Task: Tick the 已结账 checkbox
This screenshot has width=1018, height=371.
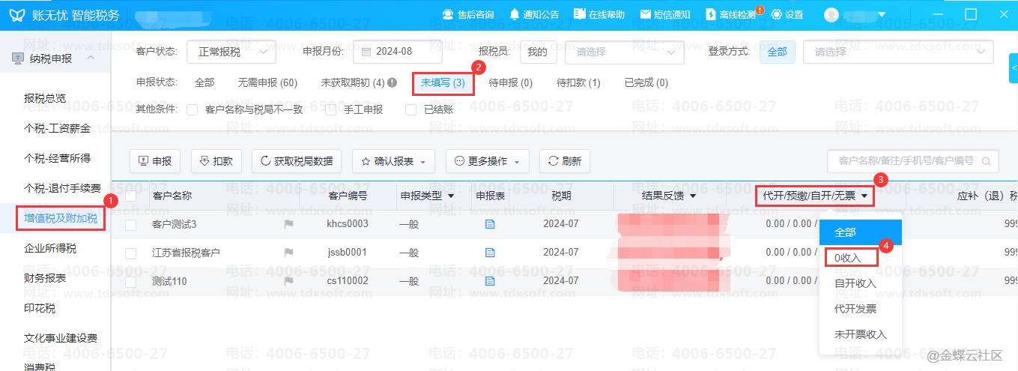Action: pyautogui.click(x=410, y=110)
